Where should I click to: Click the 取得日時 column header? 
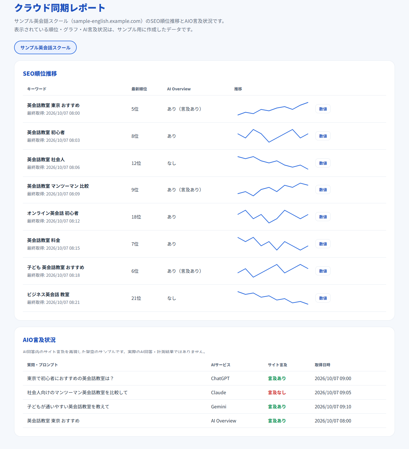[322, 365]
